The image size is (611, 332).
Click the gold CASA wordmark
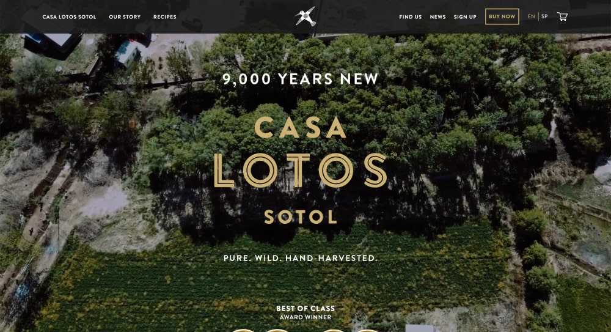300,127
